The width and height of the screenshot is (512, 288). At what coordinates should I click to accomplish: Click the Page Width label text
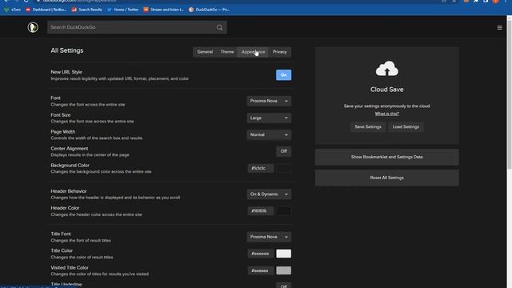(x=62, y=131)
